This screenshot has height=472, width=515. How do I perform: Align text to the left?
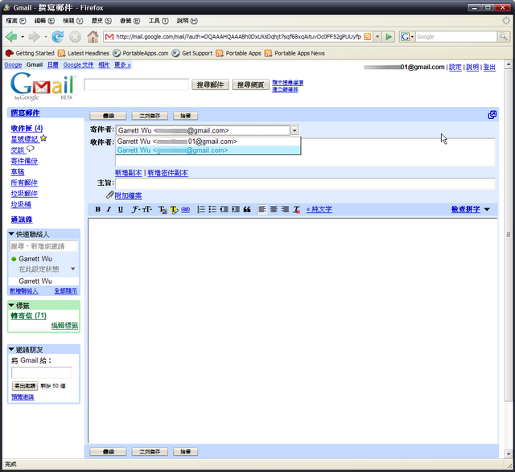262,209
